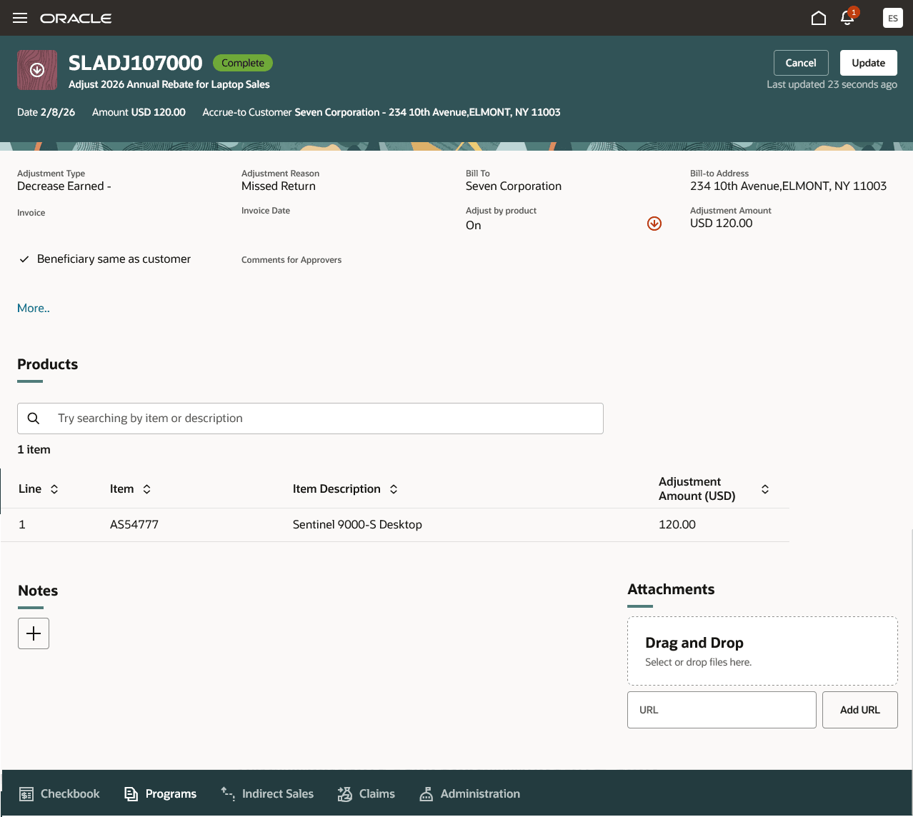913x817 pixels.
Task: Click the Checkbook icon in bottom navigation
Action: coord(26,794)
